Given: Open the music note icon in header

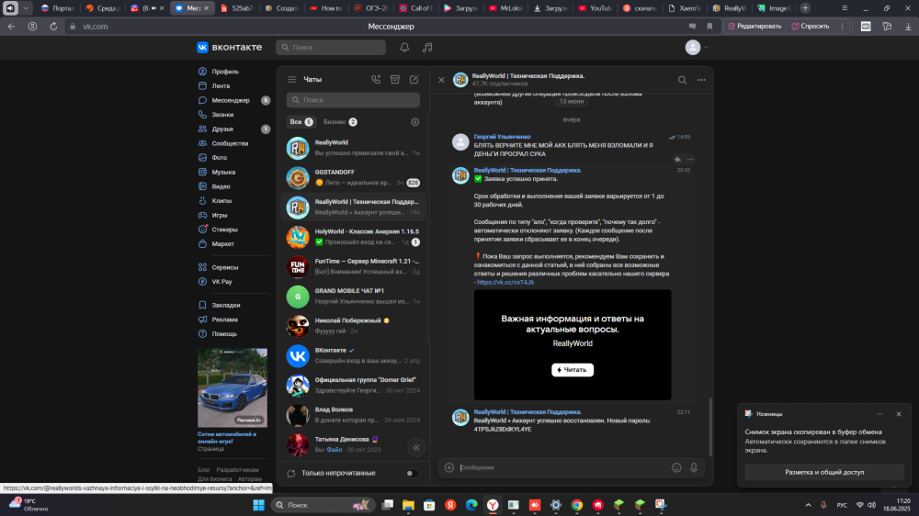Looking at the screenshot, I should coord(427,48).
